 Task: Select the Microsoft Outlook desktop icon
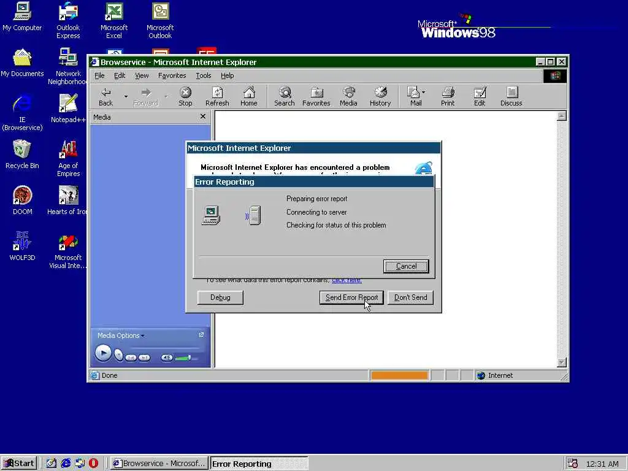click(160, 20)
